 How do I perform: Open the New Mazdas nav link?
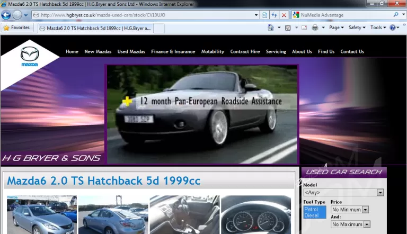point(98,52)
